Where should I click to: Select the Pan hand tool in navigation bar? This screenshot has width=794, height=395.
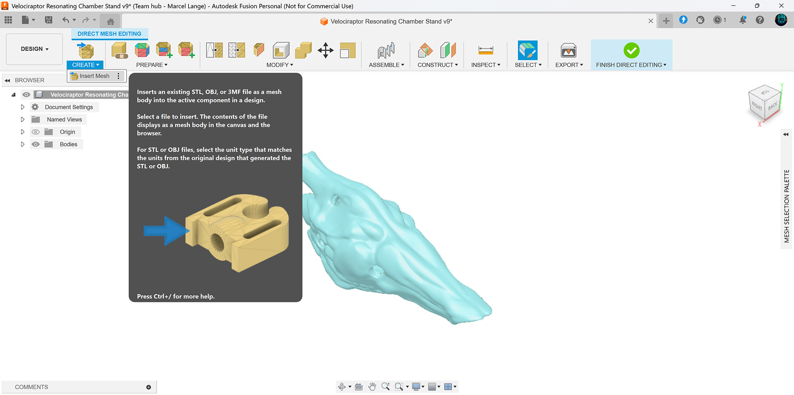tap(372, 387)
